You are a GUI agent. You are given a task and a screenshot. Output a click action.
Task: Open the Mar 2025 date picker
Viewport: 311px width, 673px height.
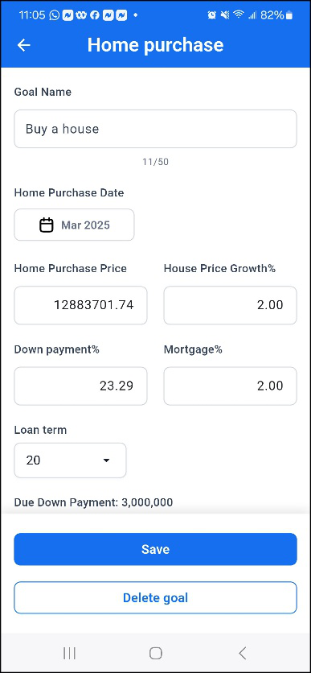[x=74, y=225]
